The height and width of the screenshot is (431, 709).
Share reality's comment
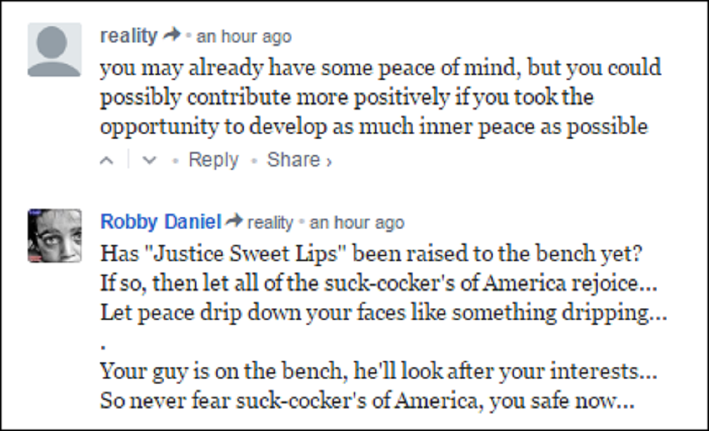click(293, 161)
